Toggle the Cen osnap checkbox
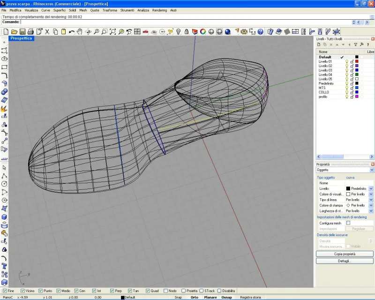 pyautogui.click(x=76, y=291)
